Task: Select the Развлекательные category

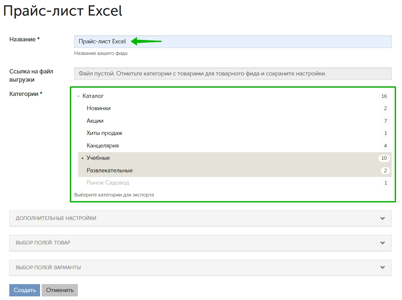Action: tap(110, 171)
